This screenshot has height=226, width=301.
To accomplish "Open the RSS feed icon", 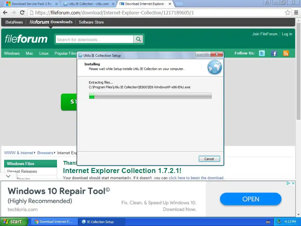I will point(286,53).
